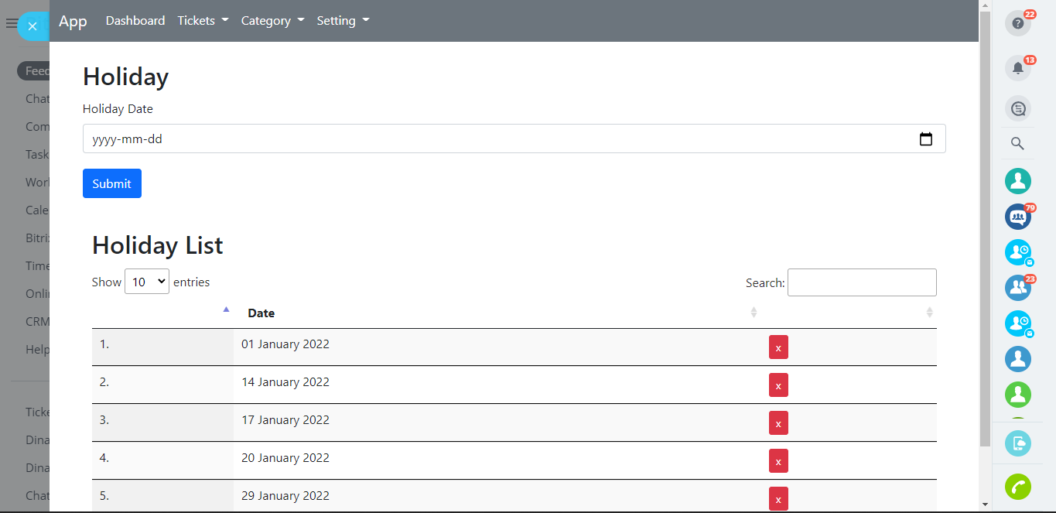Screen dimensions: 1056x513
Task: Click the magnifier search icon in right sidebar
Action: pyautogui.click(x=1017, y=144)
